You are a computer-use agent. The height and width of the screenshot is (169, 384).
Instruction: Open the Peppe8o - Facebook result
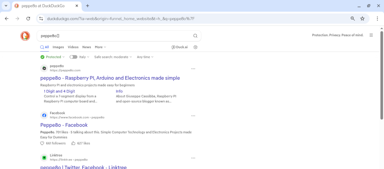coord(64,125)
